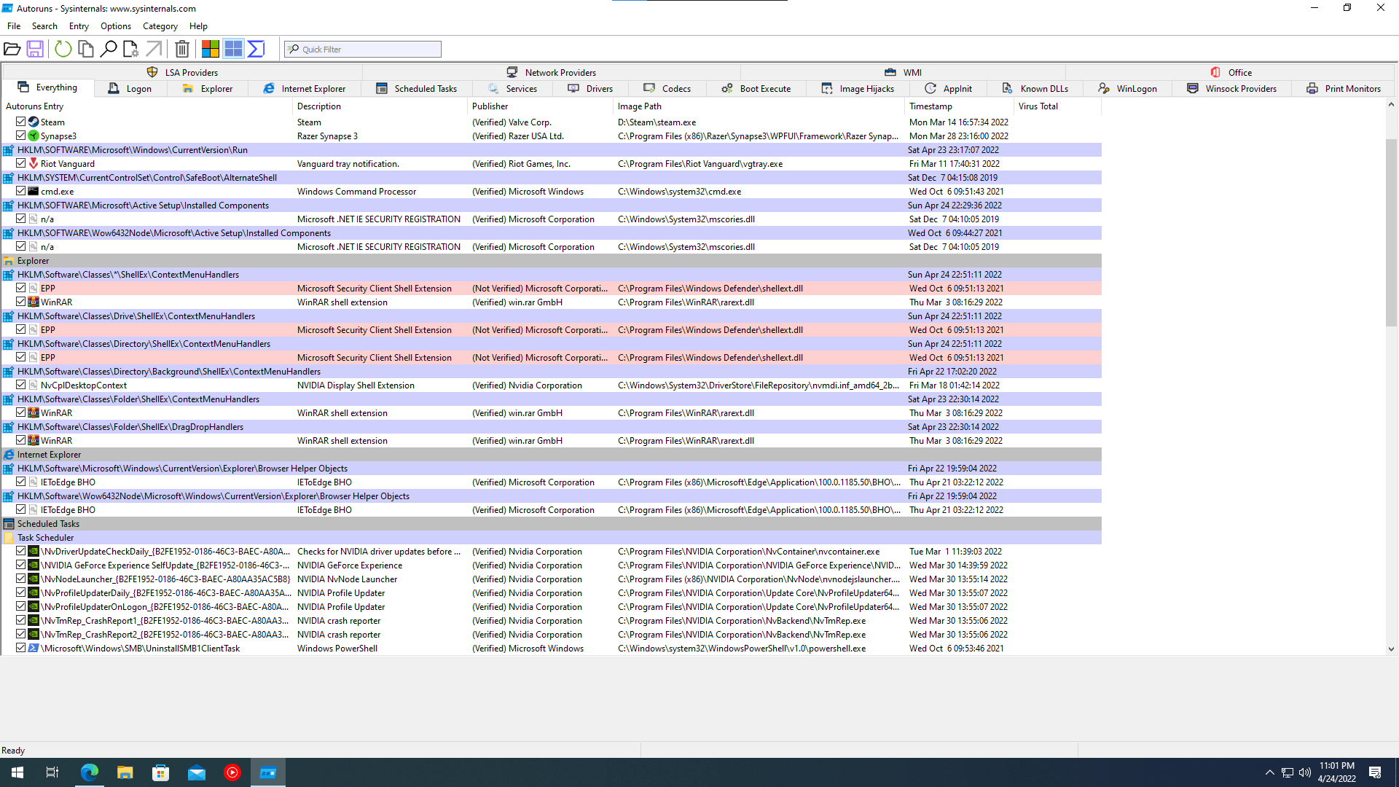This screenshot has height=787, width=1399.
Task: Open the Category menu
Action: (160, 26)
